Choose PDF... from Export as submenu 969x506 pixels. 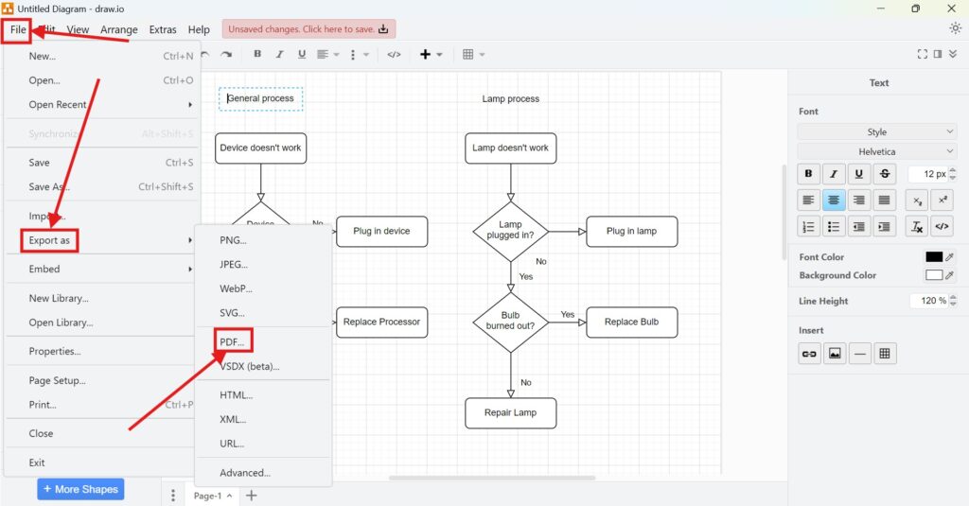232,339
